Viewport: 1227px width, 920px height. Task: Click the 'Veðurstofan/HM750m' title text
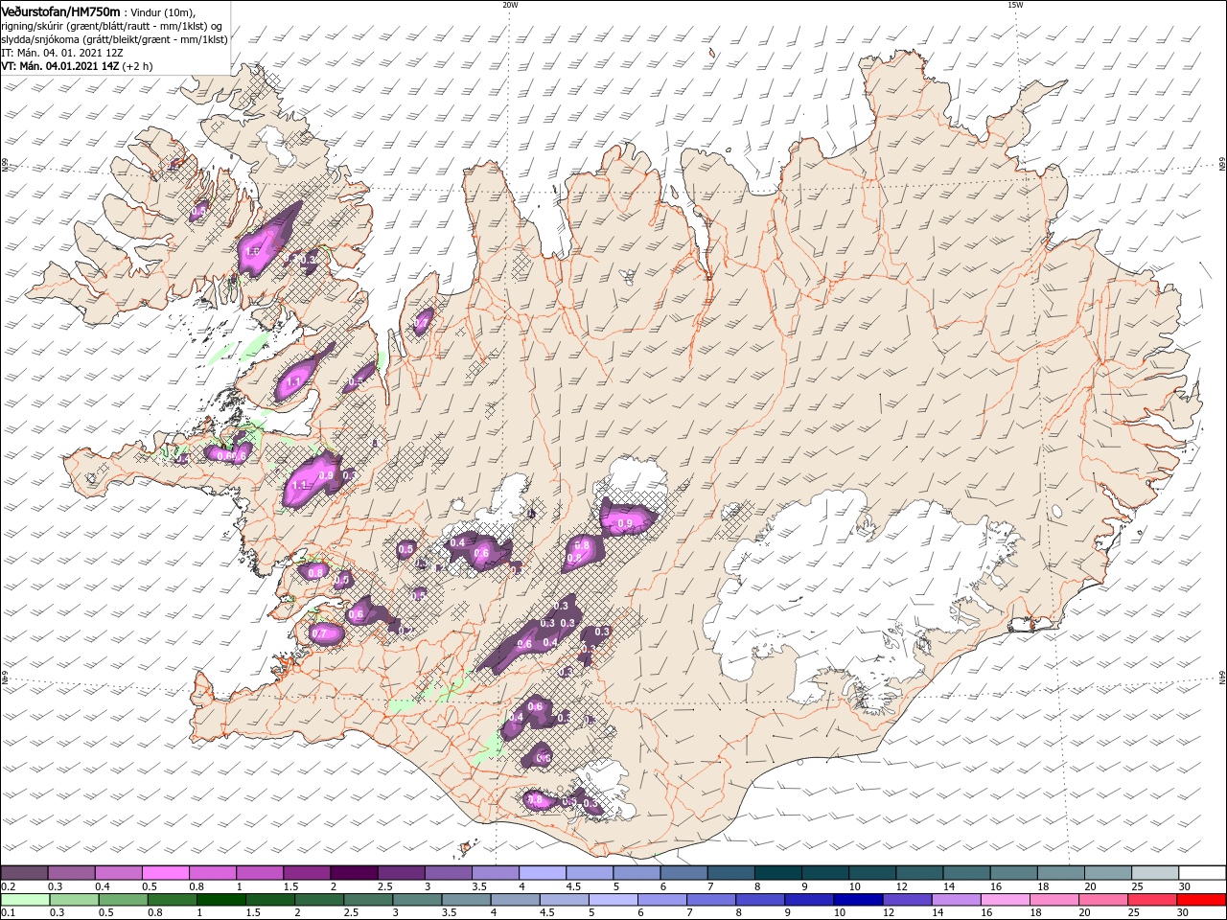pos(61,11)
